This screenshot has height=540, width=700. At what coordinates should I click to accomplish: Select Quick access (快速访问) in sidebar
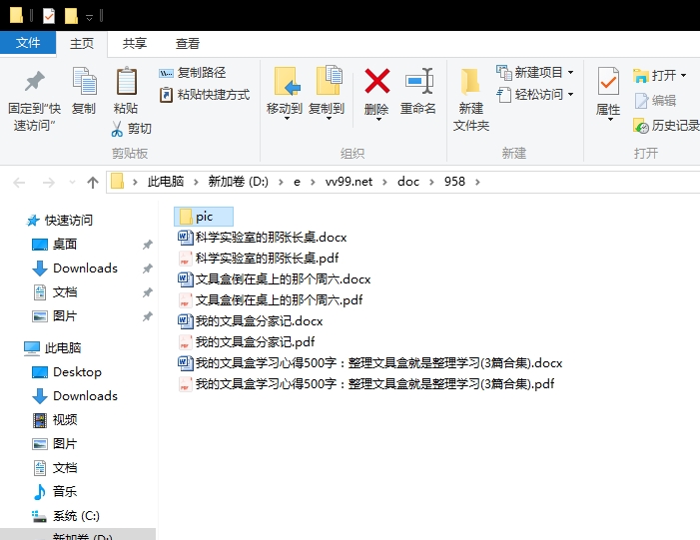tap(59, 221)
